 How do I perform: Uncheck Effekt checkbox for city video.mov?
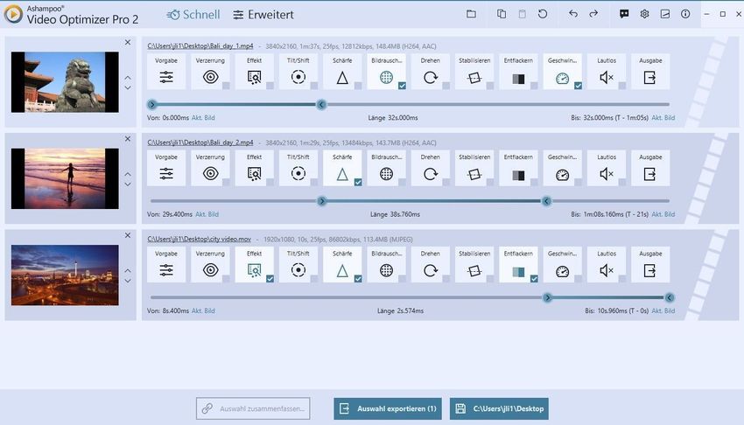[x=270, y=279]
